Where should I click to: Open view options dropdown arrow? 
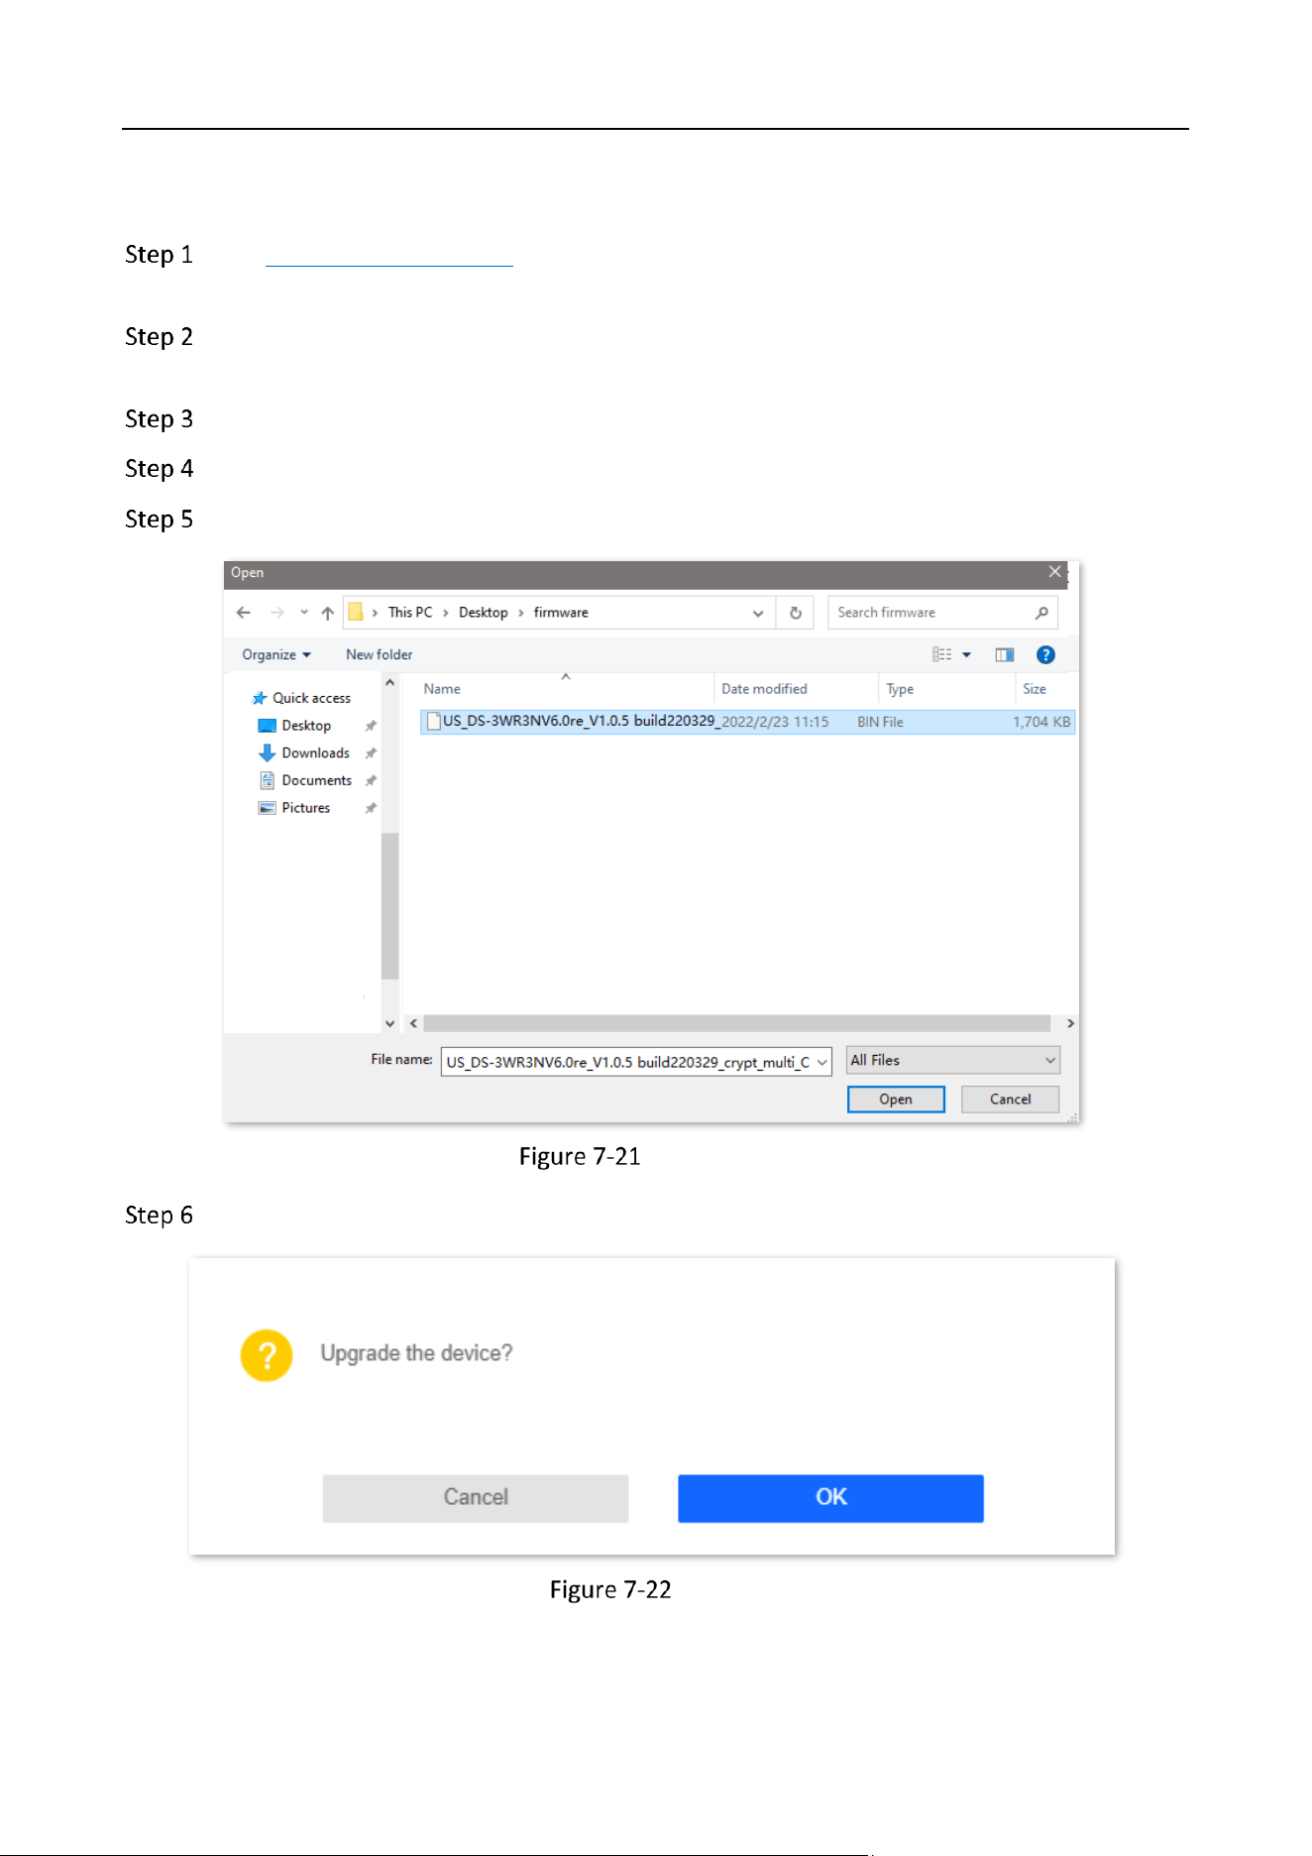[966, 654]
